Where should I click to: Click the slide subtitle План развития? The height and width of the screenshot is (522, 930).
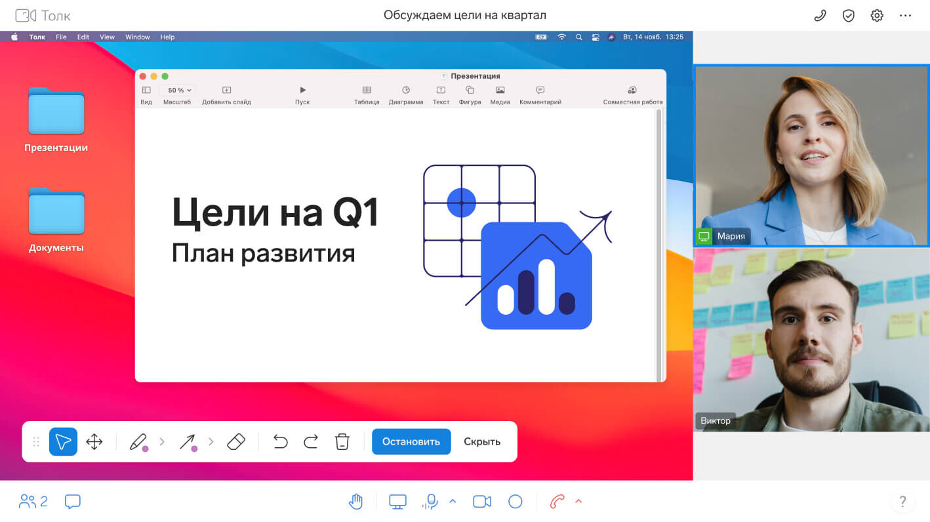point(263,254)
